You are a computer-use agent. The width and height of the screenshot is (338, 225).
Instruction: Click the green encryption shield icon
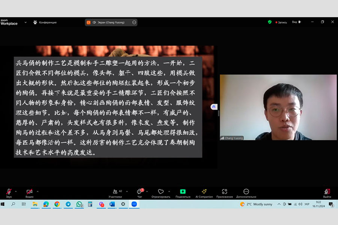(270, 22)
